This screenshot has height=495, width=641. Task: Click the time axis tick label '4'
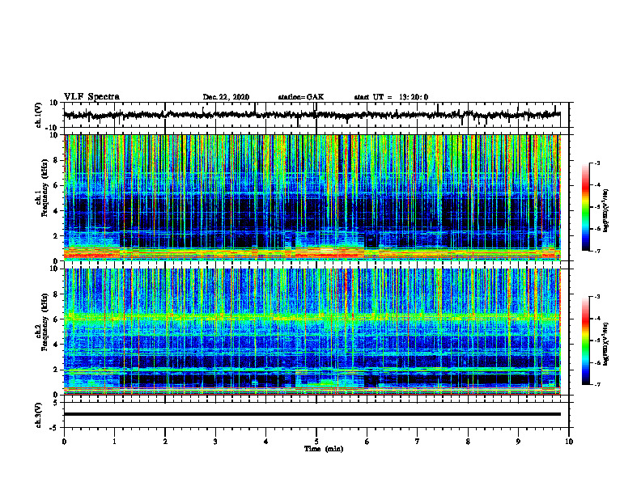point(266,442)
